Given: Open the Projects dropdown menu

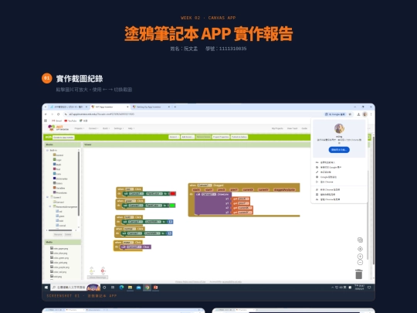Looking at the screenshot, I should pyautogui.click(x=80, y=128).
